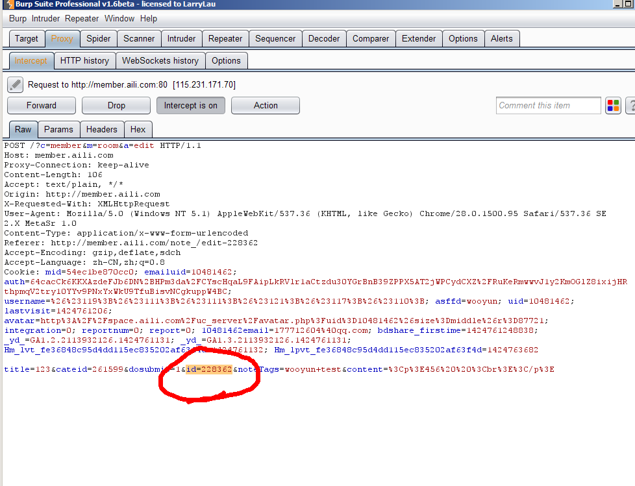Open the Repeater tool tab

(225, 38)
